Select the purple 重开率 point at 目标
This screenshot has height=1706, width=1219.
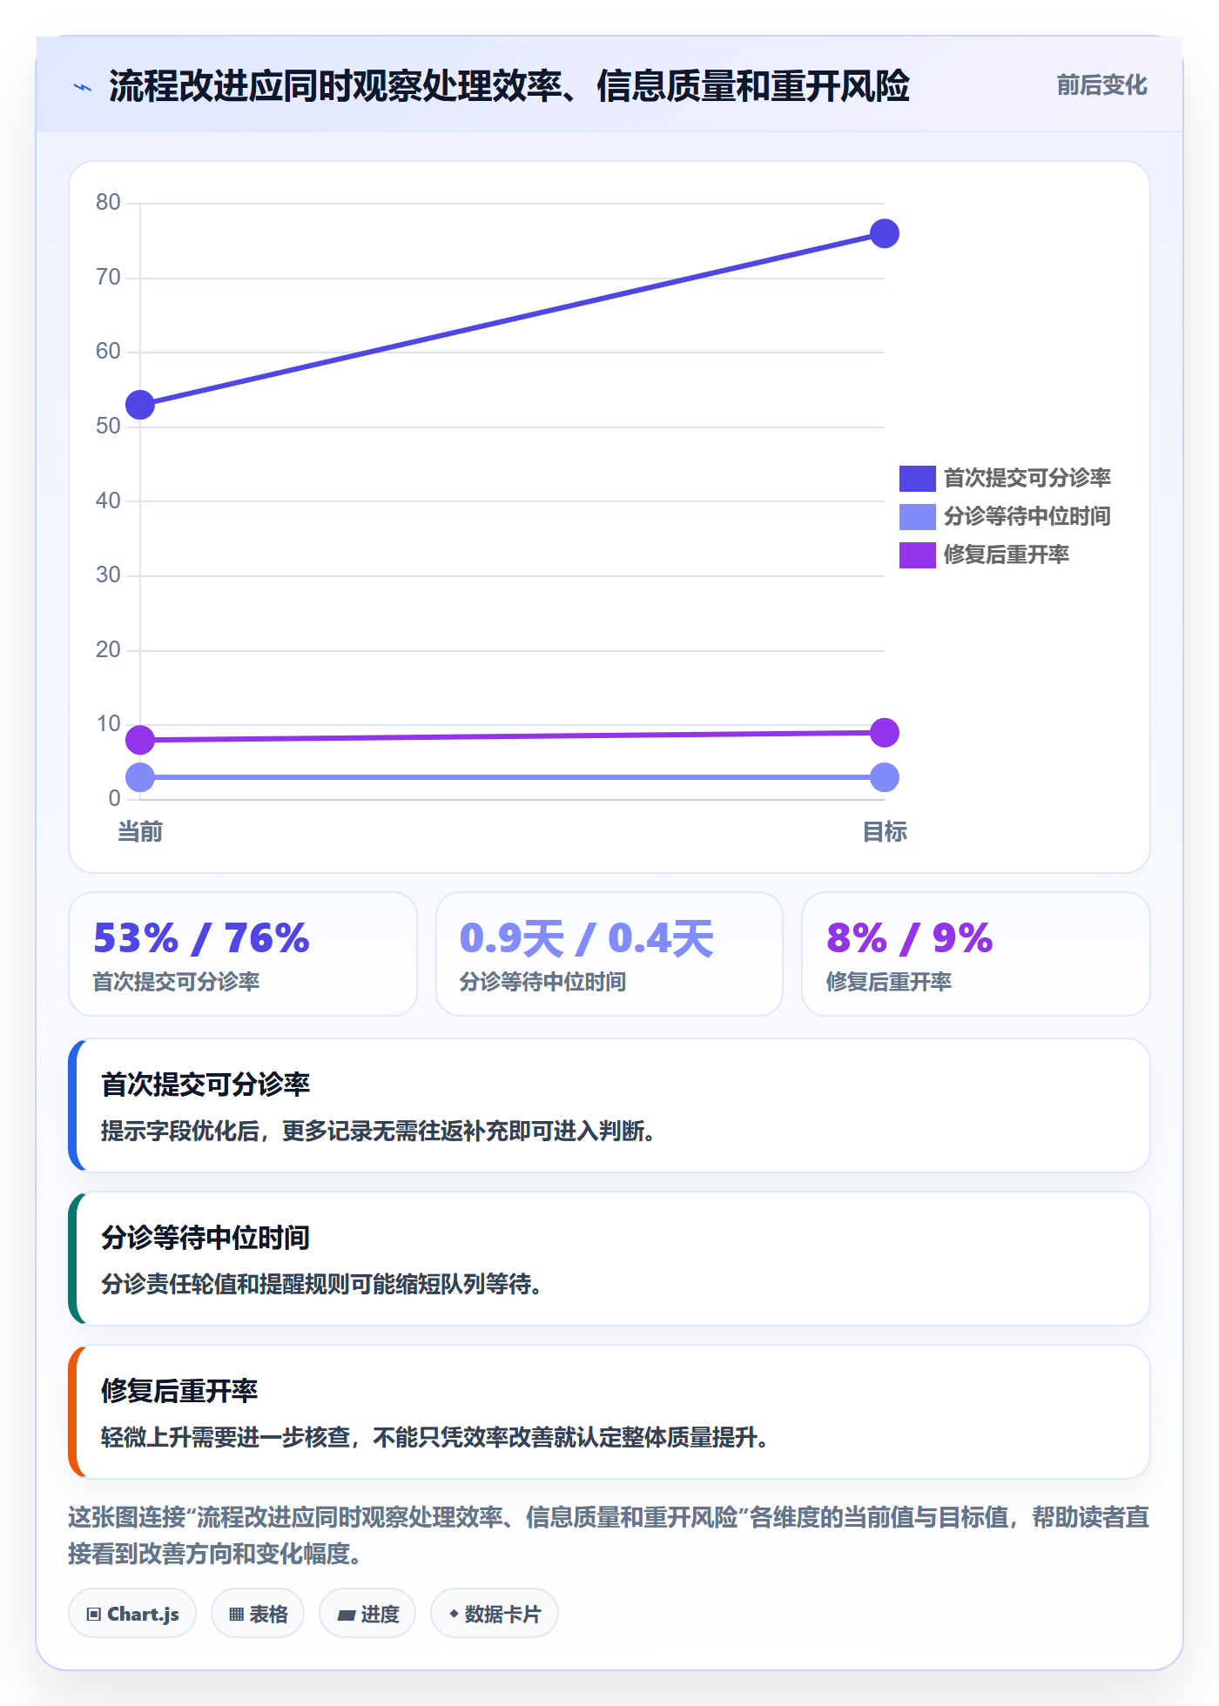(x=885, y=733)
